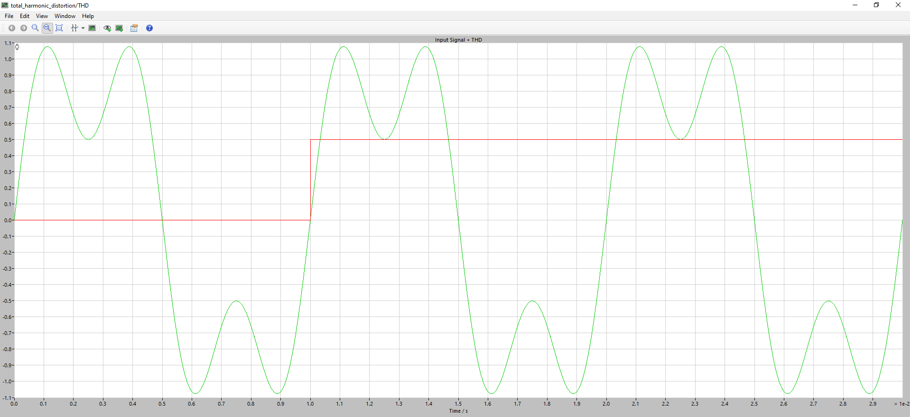Click the save-view icon with green plus
Viewport: 910px width, 417px height.
pos(119,28)
